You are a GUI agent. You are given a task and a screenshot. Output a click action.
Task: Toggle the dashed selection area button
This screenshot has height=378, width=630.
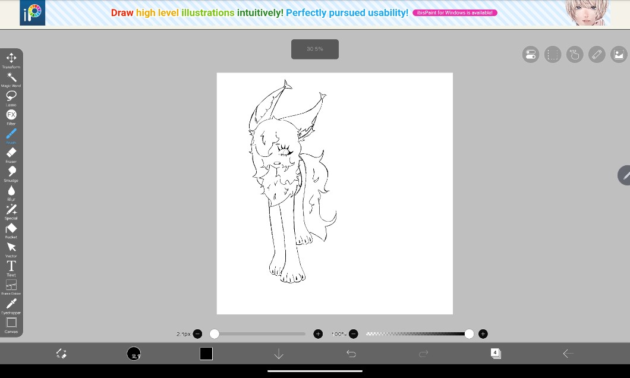click(x=553, y=55)
